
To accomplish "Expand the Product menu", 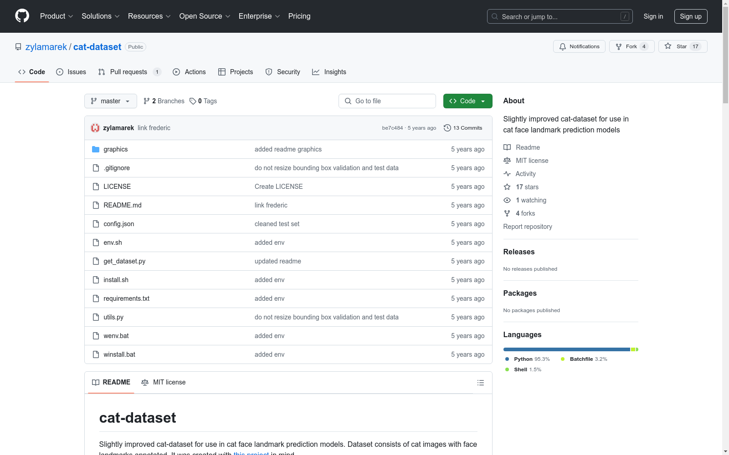I will click(56, 16).
